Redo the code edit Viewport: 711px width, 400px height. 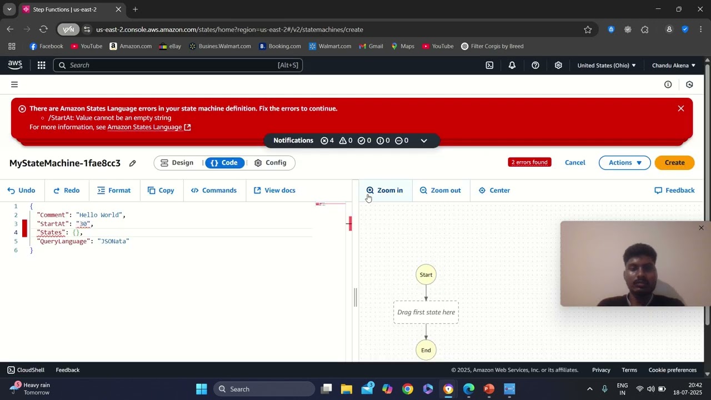(x=67, y=190)
